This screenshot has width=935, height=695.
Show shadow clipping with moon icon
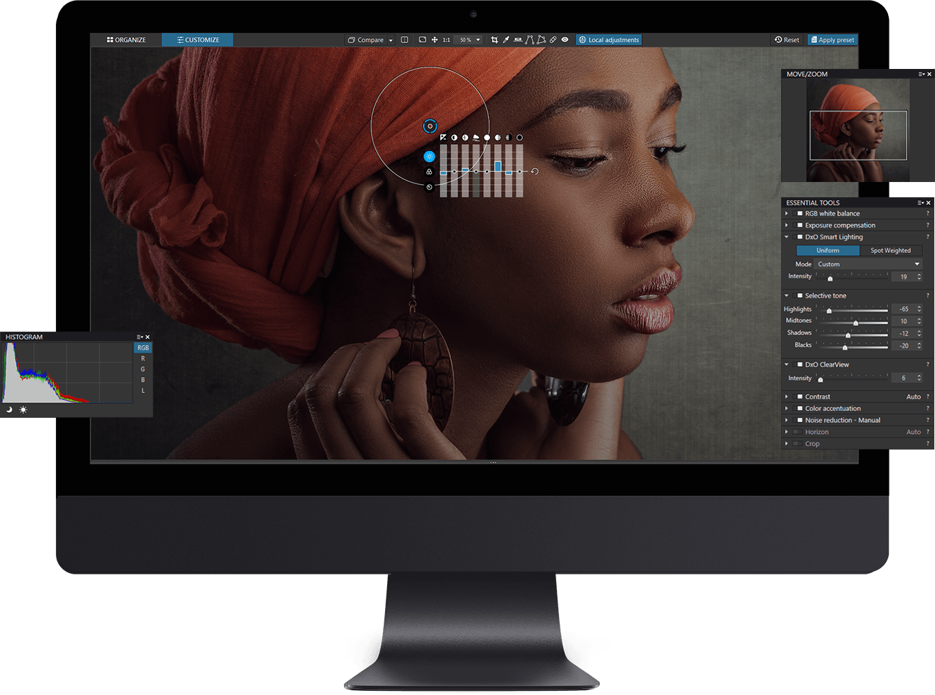10,410
